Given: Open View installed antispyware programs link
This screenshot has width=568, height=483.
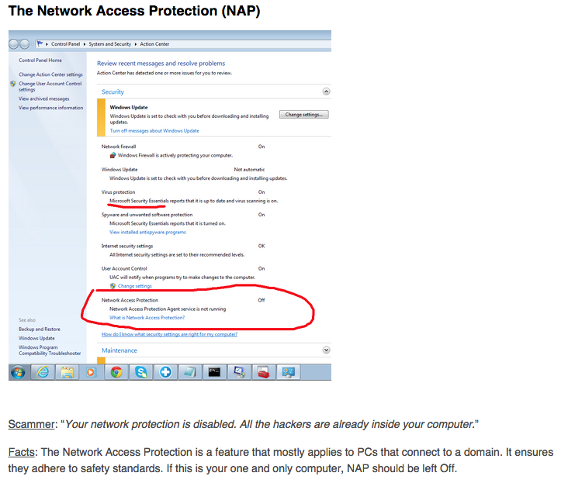Looking at the screenshot, I should coord(147,232).
